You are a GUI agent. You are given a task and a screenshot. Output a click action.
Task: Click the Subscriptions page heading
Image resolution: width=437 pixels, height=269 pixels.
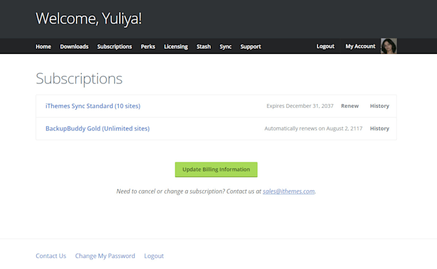coord(79,78)
